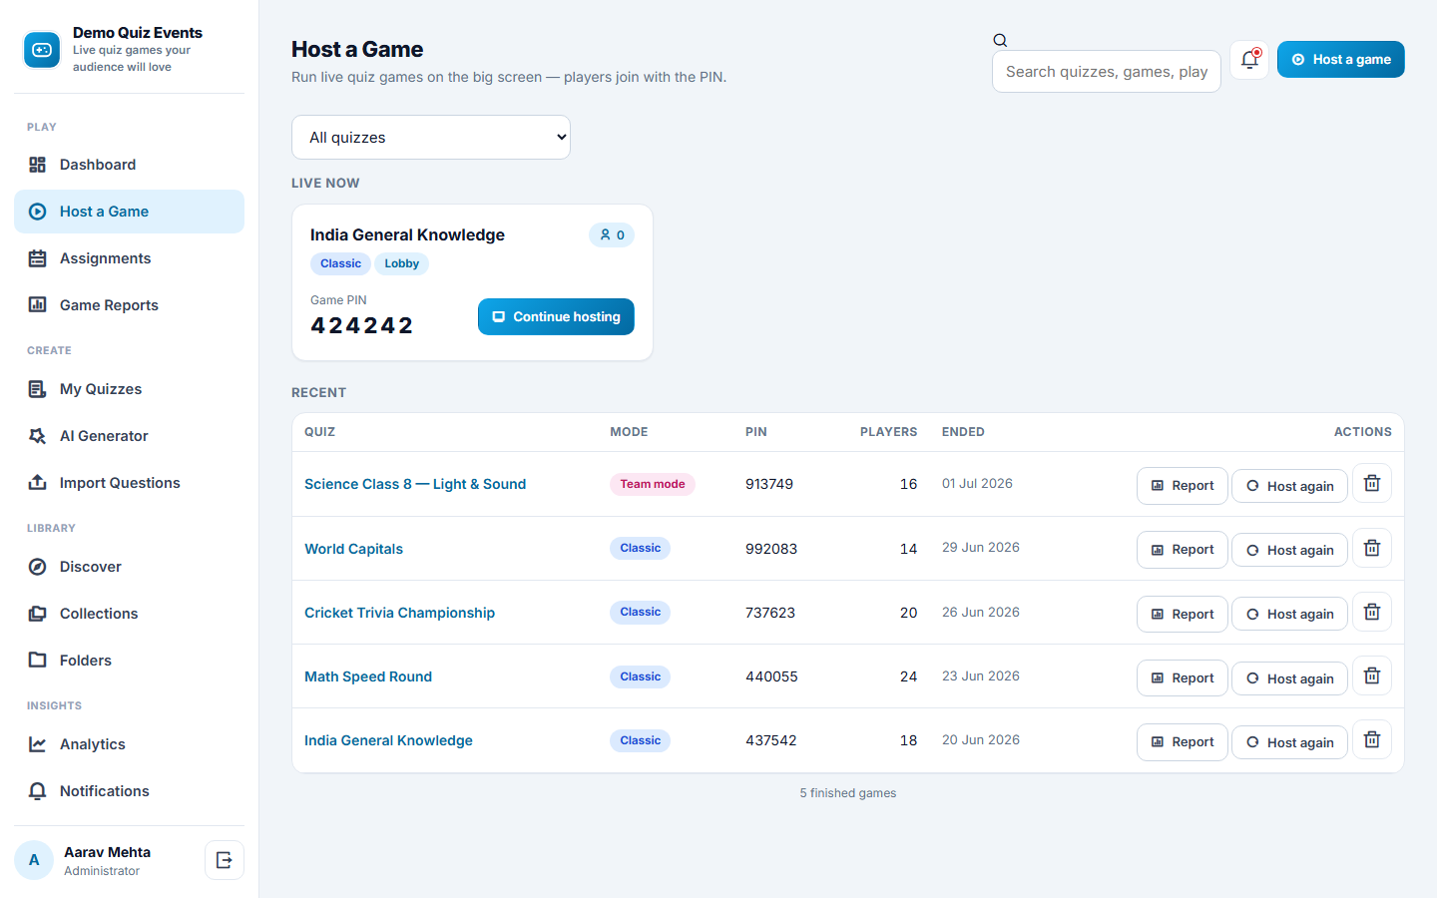Open the Math Speed Round link

[x=368, y=676]
